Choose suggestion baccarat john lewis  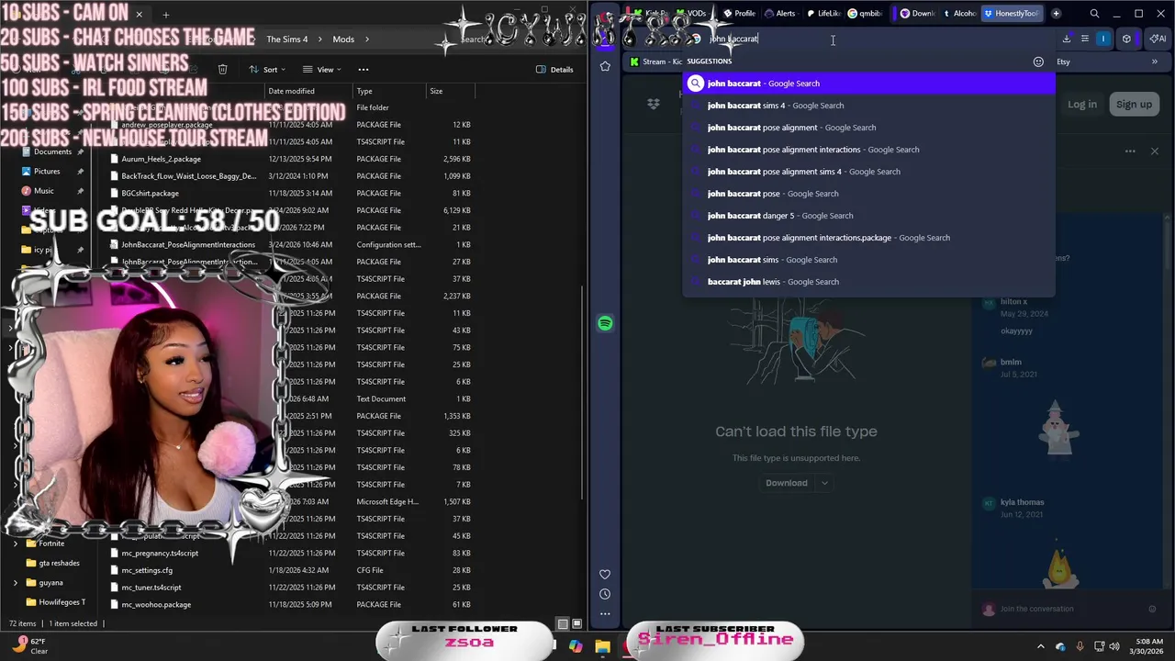(x=868, y=282)
